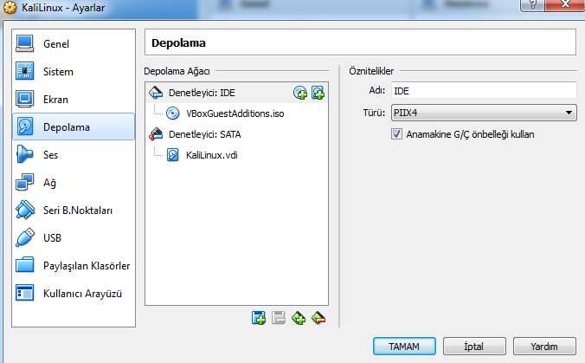Add a new storage attachment
The width and height of the screenshot is (585, 363).
coord(299,318)
